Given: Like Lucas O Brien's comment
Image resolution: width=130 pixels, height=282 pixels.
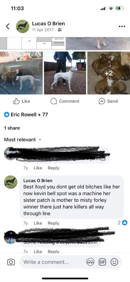Looking at the screenshot, I should [x=38, y=223].
